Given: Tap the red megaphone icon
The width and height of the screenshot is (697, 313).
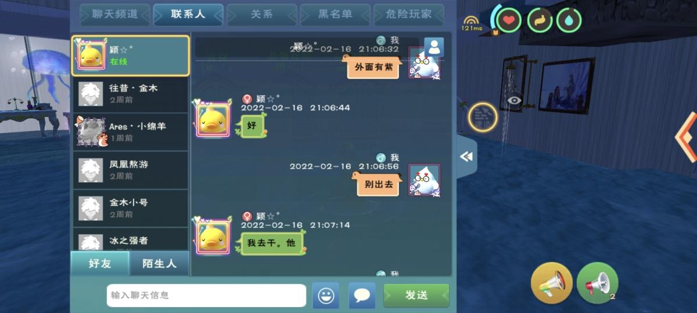Looking at the screenshot, I should click(597, 283).
